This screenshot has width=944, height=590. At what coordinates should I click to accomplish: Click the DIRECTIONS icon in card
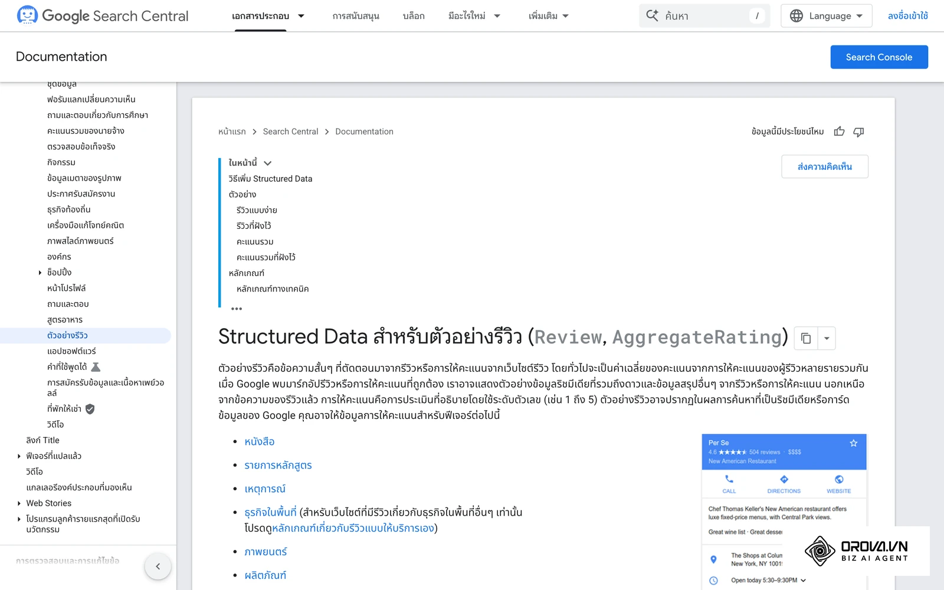(x=784, y=479)
